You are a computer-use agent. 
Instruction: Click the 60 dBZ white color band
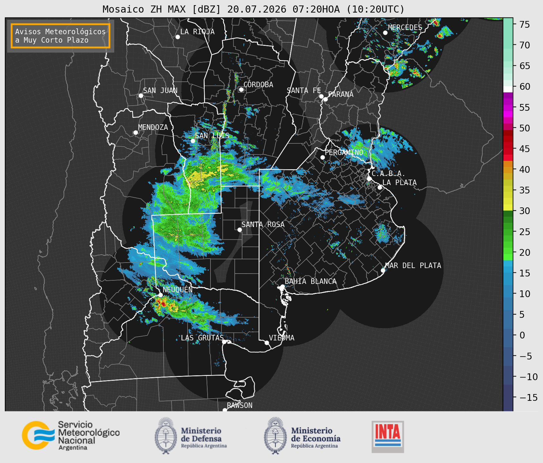coord(508,89)
